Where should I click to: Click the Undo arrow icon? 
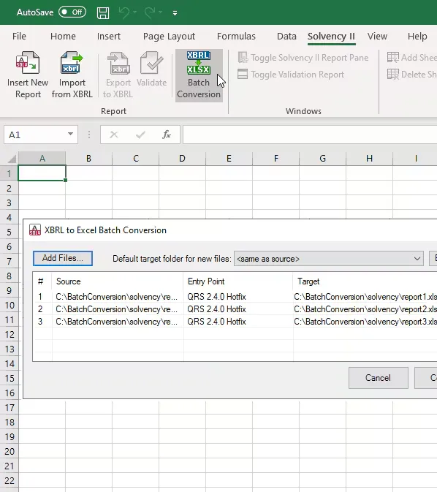click(124, 12)
